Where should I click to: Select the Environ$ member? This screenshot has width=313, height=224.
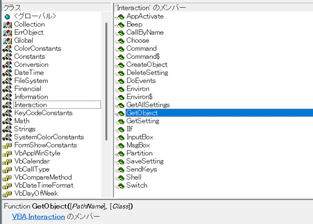pos(139,97)
